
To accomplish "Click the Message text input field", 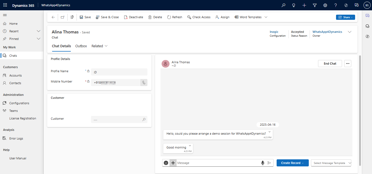I will tap(218, 163).
